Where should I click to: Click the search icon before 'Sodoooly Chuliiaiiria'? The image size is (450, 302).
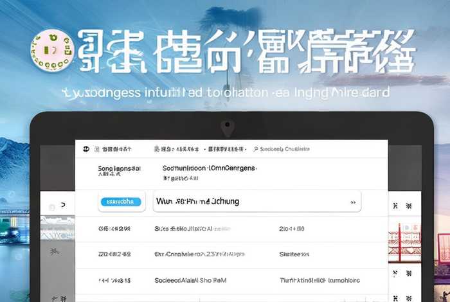(x=255, y=149)
